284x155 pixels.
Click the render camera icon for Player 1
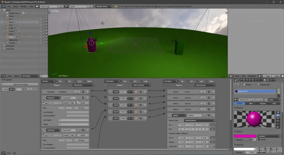click(x=46, y=37)
